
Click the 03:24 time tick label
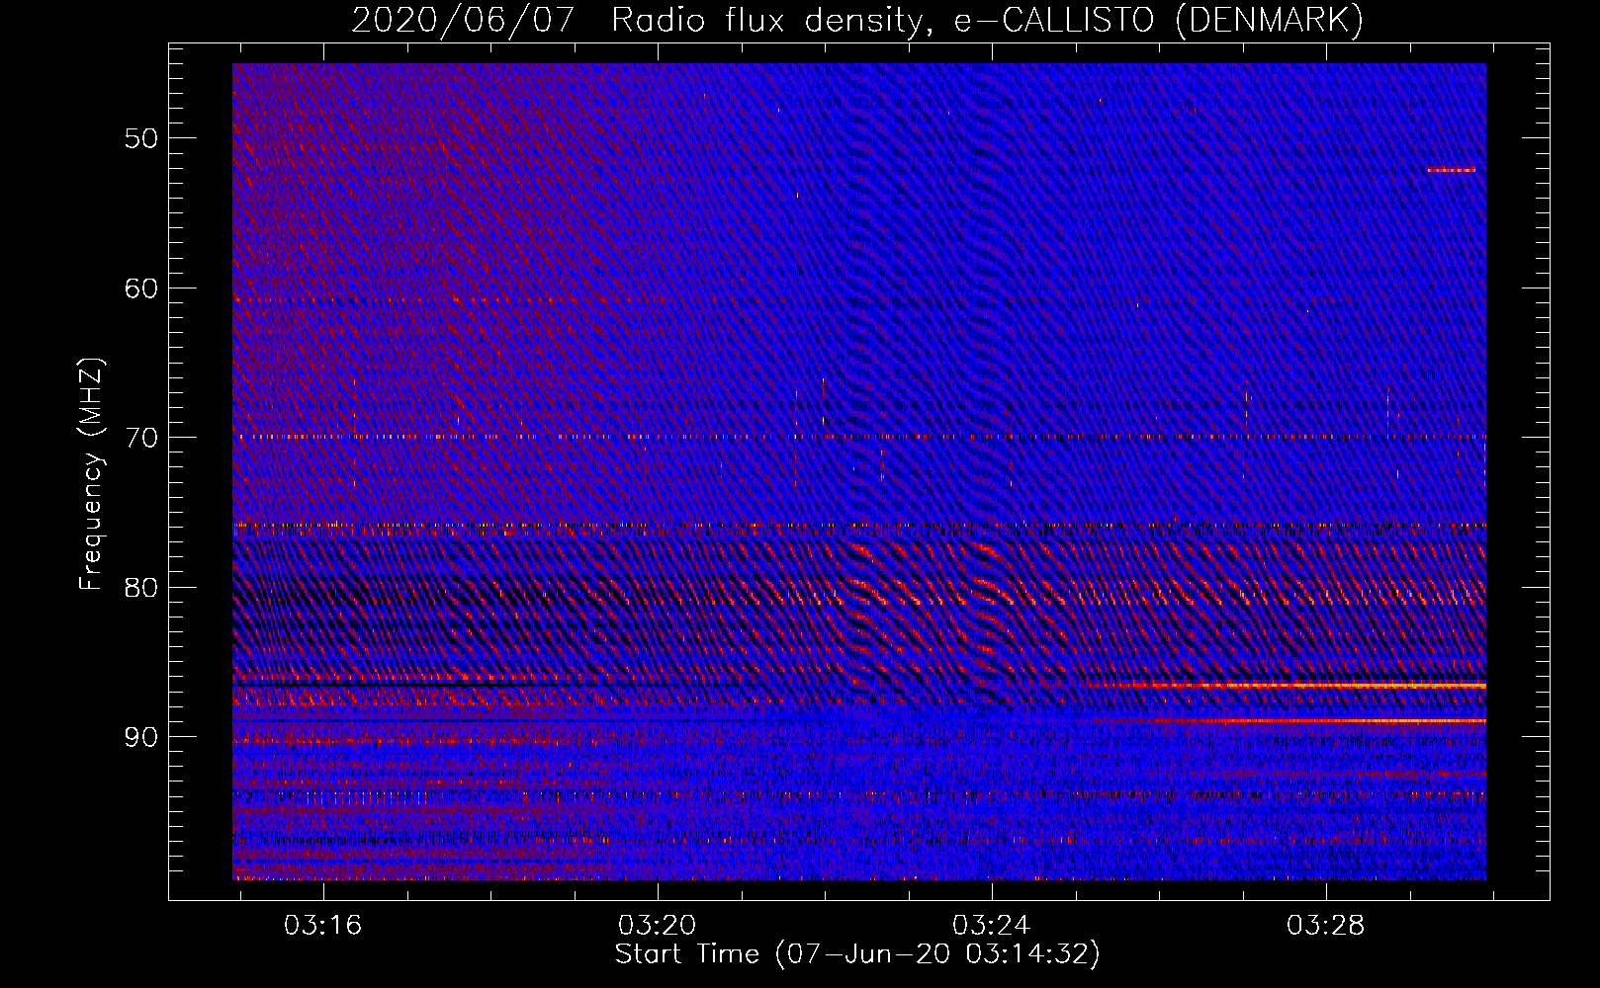click(x=992, y=926)
